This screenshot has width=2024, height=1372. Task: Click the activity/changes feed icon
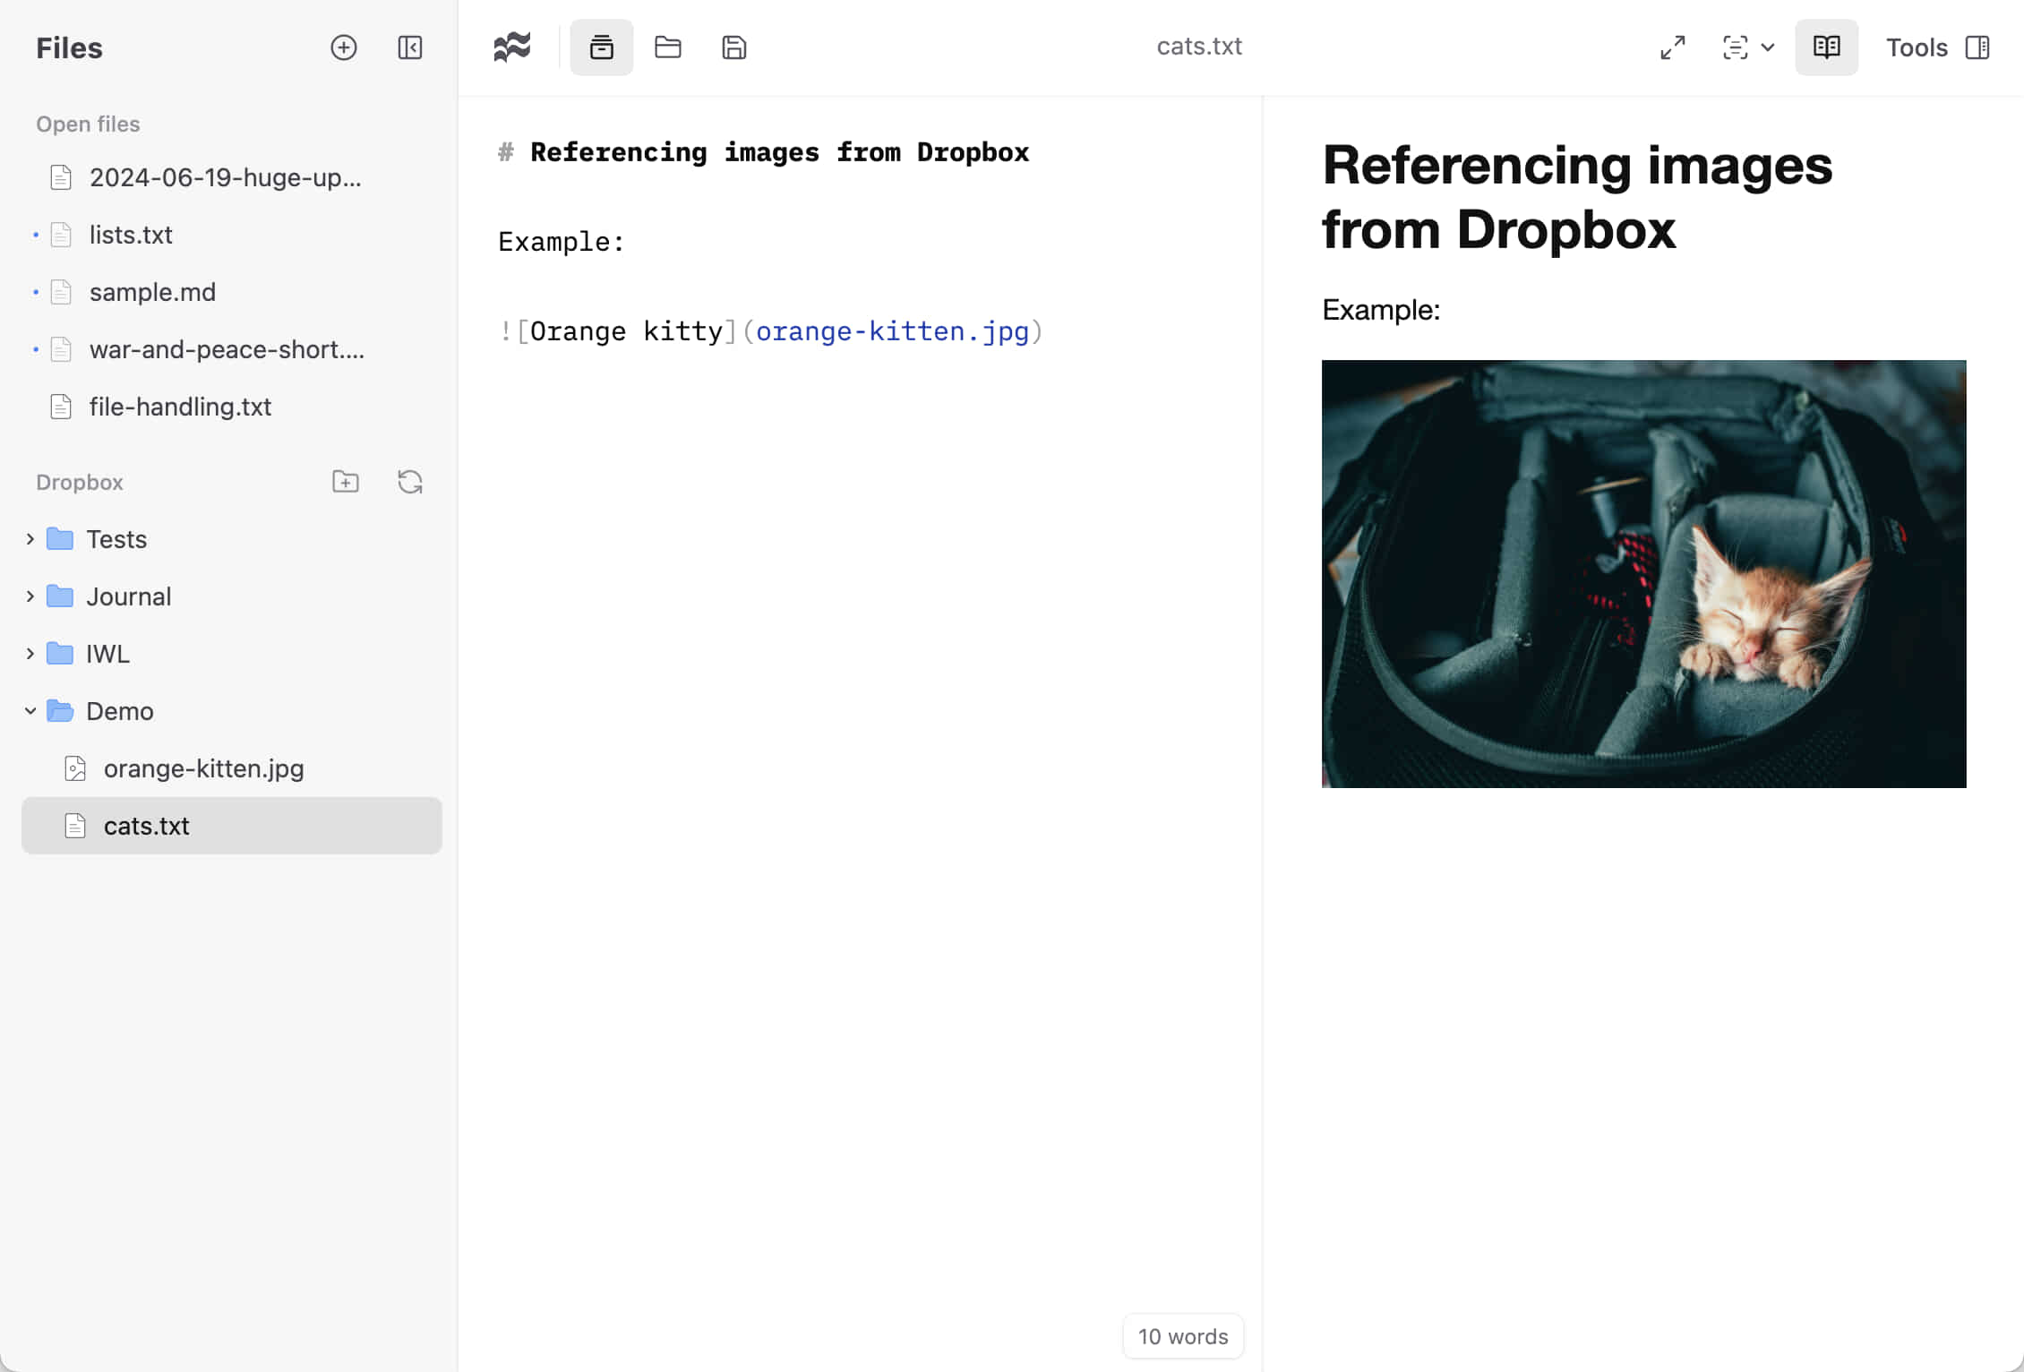point(513,47)
